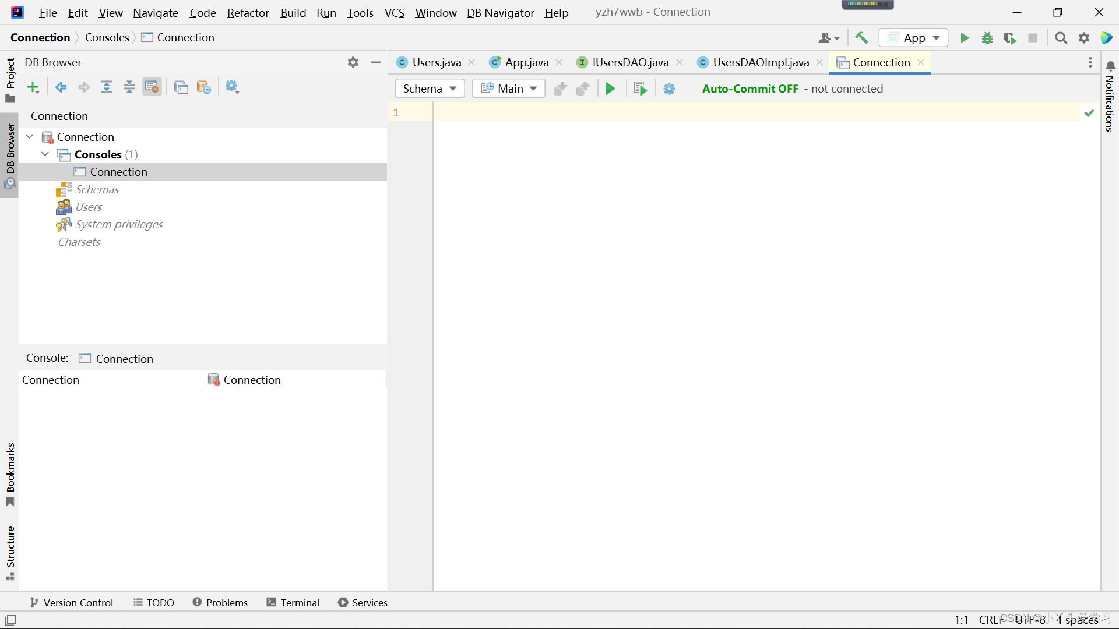Viewport: 1119px width, 629px height.
Task: Click the Run/Execute query button
Action: [610, 89]
